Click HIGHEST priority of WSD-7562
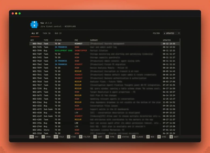Image resolution: width=210 pixels, height=153 pixels. [79, 64]
